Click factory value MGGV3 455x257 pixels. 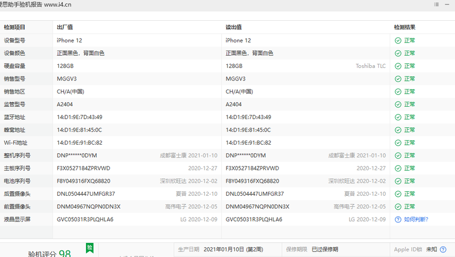pyautogui.click(x=67, y=79)
